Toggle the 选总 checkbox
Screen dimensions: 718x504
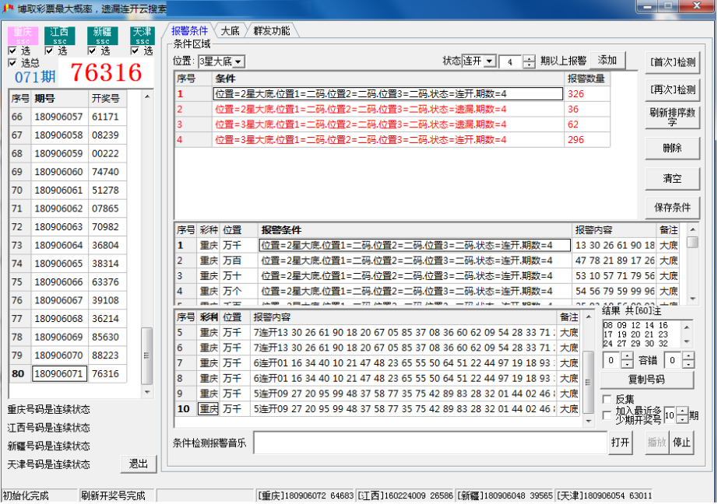13,63
